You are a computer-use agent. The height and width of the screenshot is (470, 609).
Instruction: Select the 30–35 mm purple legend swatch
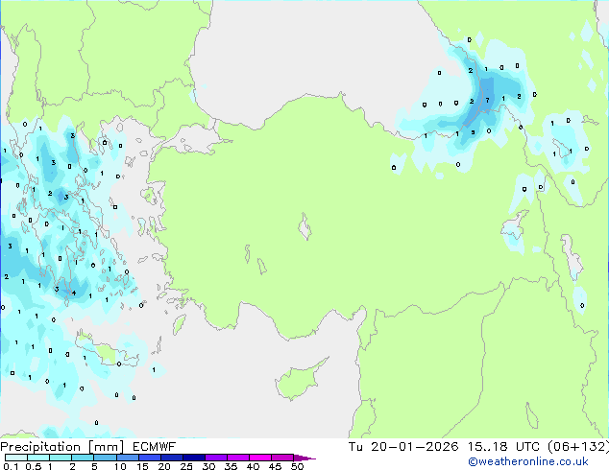click(215, 458)
